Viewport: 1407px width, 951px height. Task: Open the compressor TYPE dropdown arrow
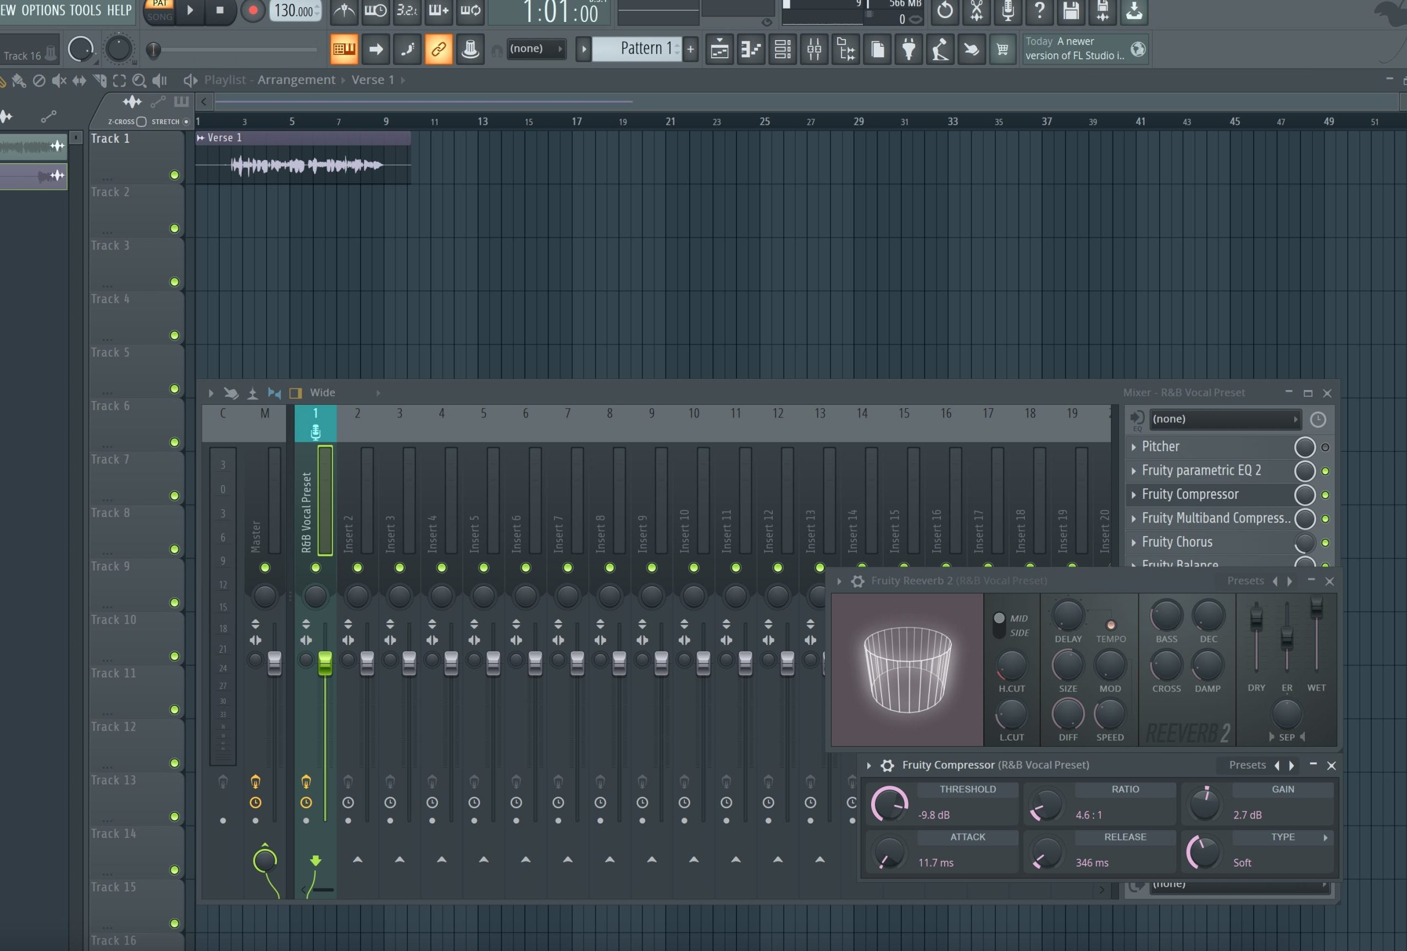coord(1325,837)
